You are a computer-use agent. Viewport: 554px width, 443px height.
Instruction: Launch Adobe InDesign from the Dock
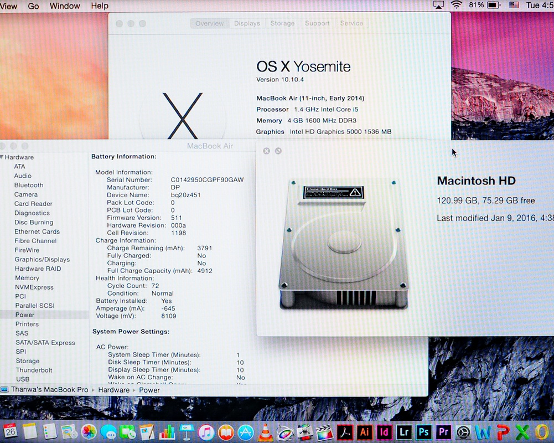click(x=384, y=432)
